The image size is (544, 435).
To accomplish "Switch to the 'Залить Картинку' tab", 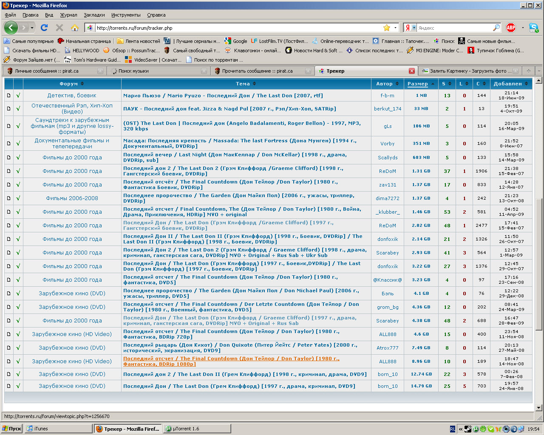I will pyautogui.click(x=470, y=71).
